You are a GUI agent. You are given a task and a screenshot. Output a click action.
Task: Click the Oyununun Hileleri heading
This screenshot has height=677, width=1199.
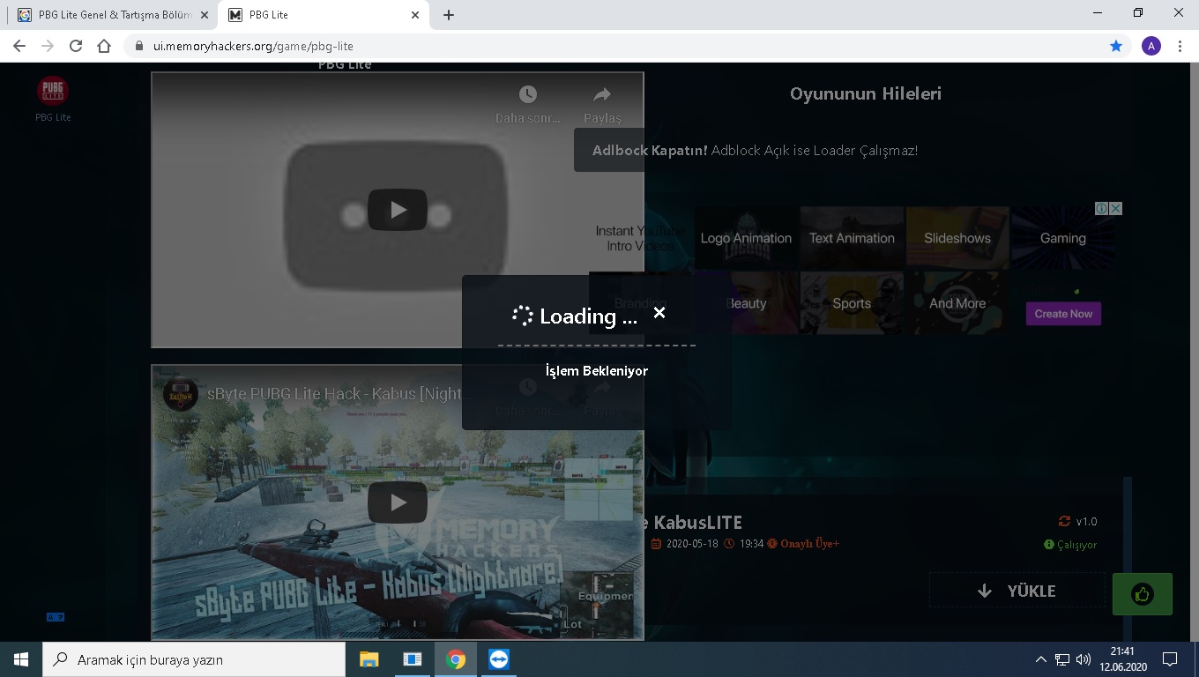pos(866,93)
